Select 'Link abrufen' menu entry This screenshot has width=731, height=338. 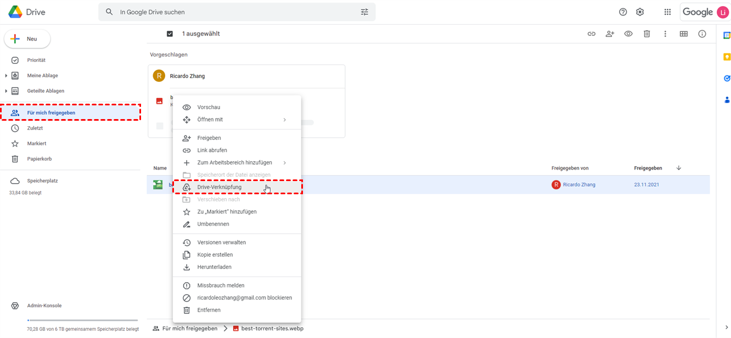click(237, 150)
